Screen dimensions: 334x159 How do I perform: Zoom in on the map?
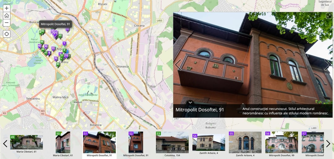pyautogui.click(x=6, y=8)
